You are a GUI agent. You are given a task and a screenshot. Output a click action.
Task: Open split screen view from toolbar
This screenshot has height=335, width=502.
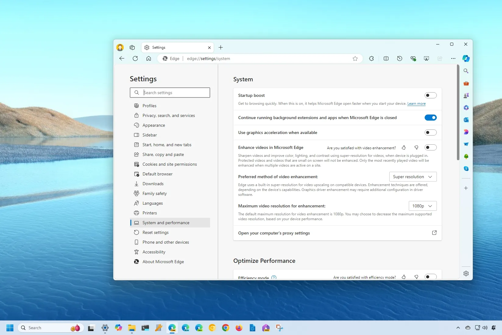[x=386, y=58]
